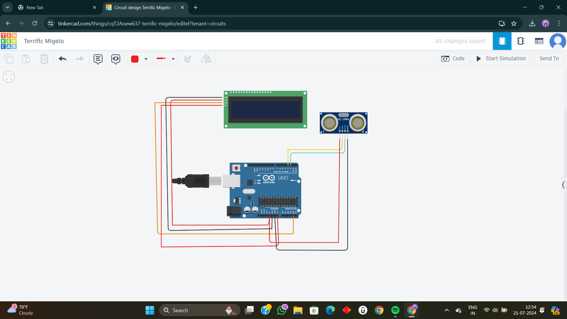Open the tab search dropdown

8,8
